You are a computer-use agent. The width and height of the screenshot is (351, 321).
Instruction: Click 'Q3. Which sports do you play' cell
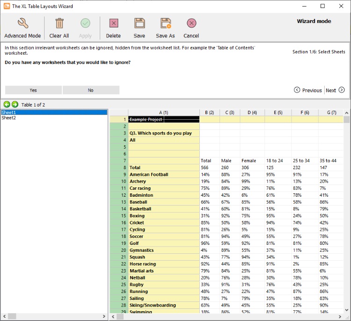164,133
